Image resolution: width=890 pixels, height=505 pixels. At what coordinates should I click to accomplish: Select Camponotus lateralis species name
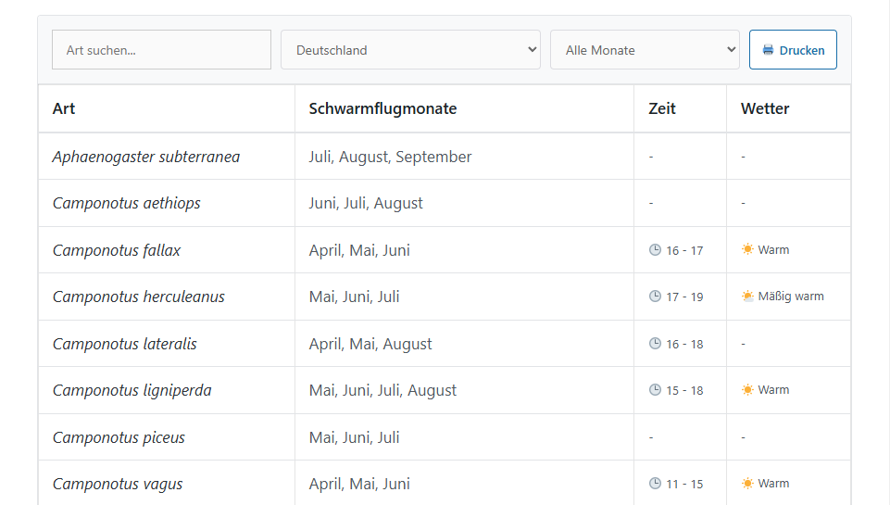124,345
